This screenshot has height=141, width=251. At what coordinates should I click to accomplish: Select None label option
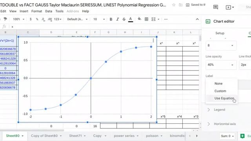pyautogui.click(x=218, y=83)
